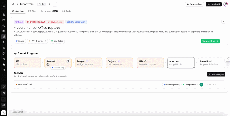Open the Win Themes chip
This screenshot has width=230, height=116.
coord(37,41)
